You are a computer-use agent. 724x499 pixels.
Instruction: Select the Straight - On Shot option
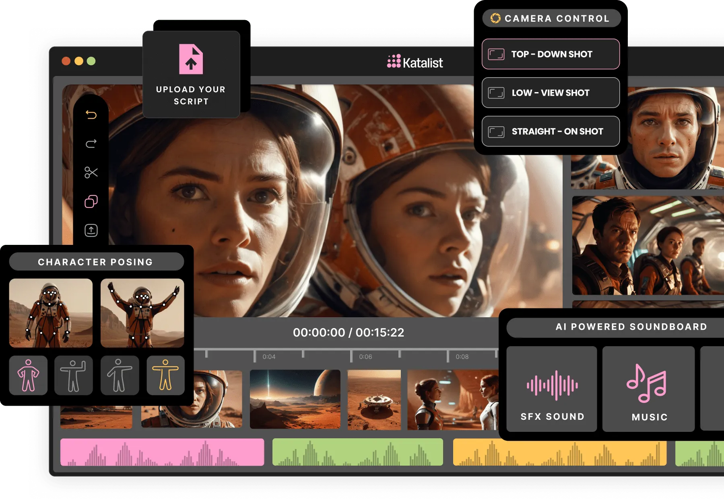(551, 131)
